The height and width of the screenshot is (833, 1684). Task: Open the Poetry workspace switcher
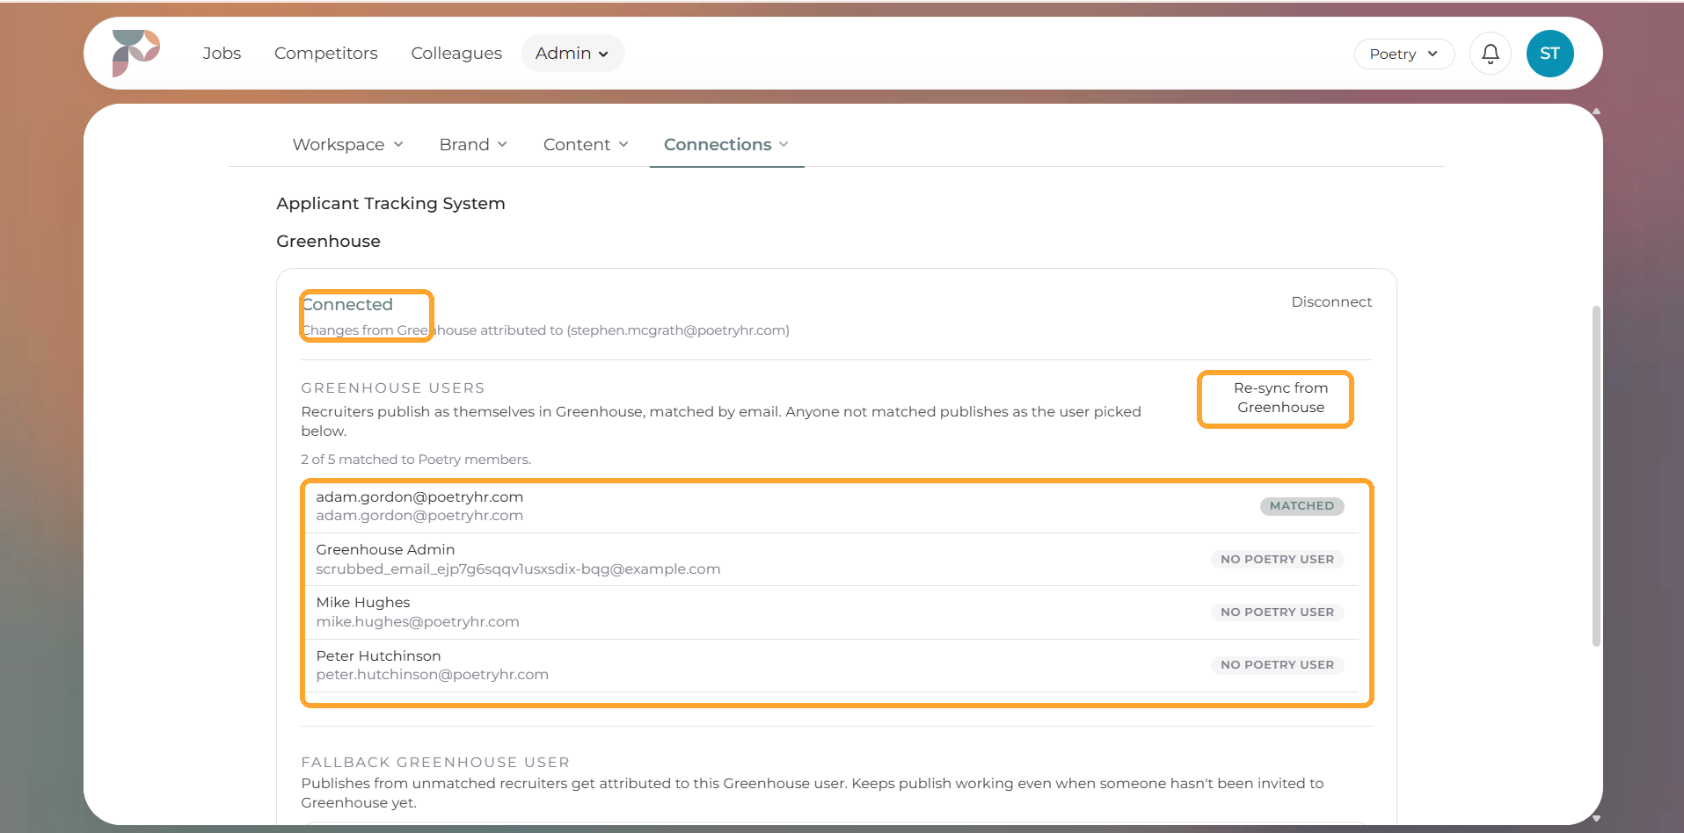1404,54
